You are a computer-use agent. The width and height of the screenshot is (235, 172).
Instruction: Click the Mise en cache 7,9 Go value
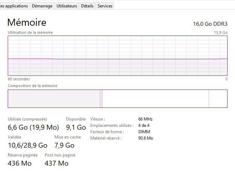coord(64,145)
